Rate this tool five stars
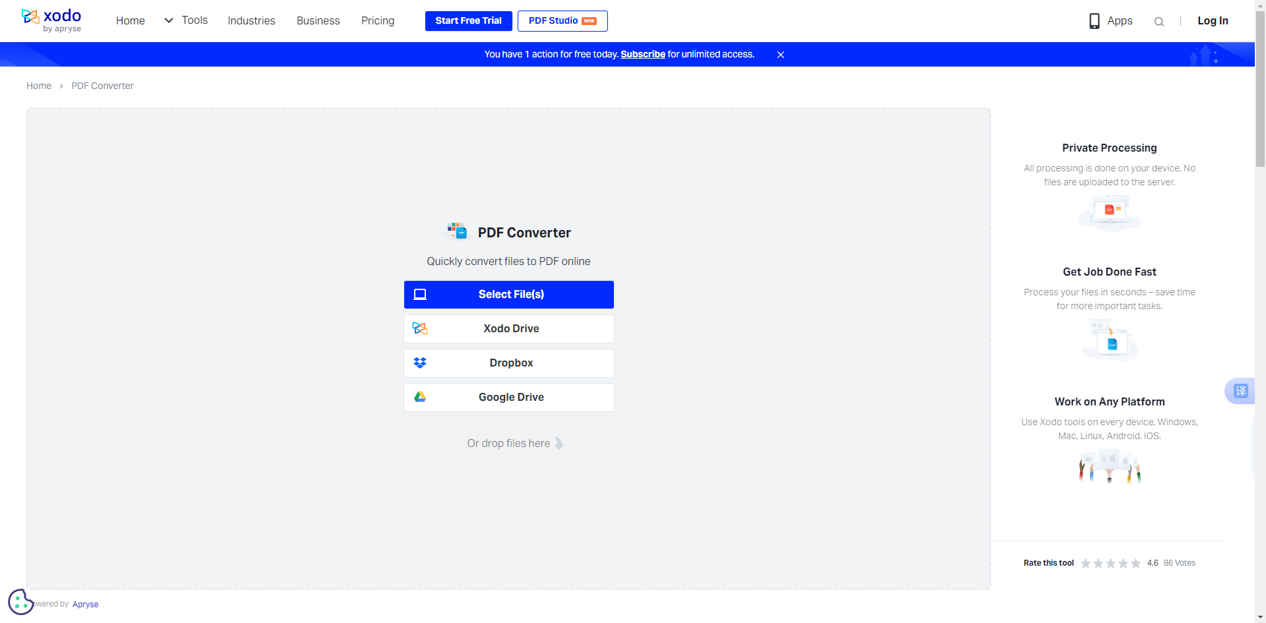The image size is (1266, 623). coord(1135,563)
